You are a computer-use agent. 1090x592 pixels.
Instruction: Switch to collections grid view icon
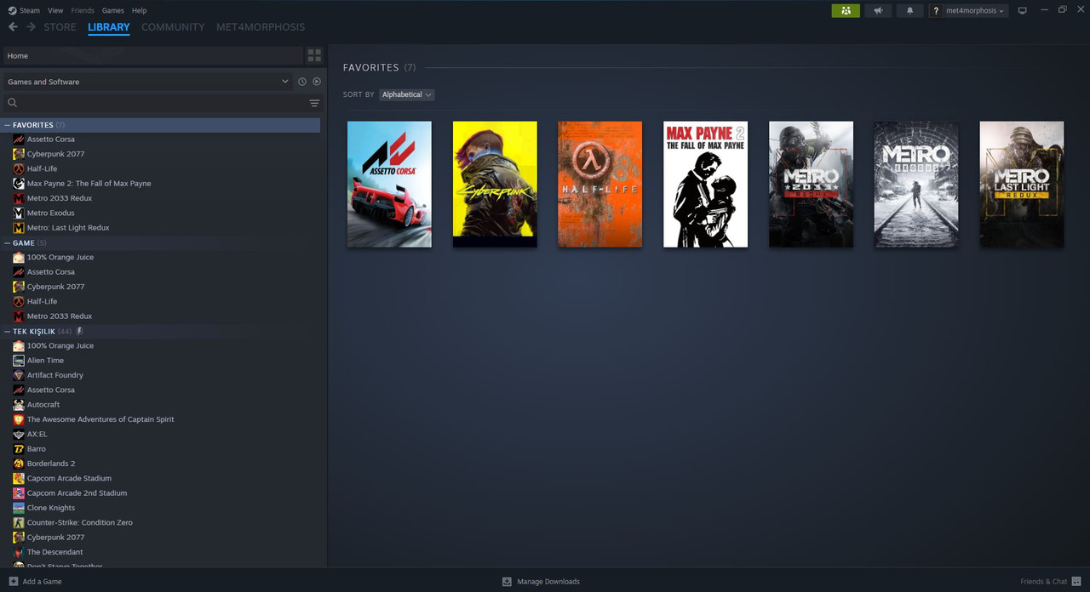pos(314,55)
